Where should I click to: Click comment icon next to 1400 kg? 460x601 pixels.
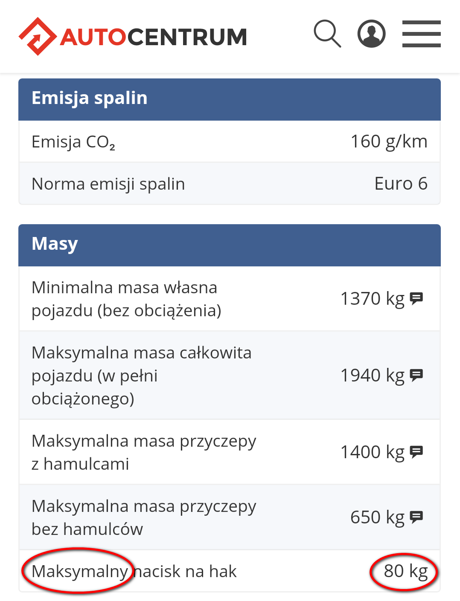416,451
